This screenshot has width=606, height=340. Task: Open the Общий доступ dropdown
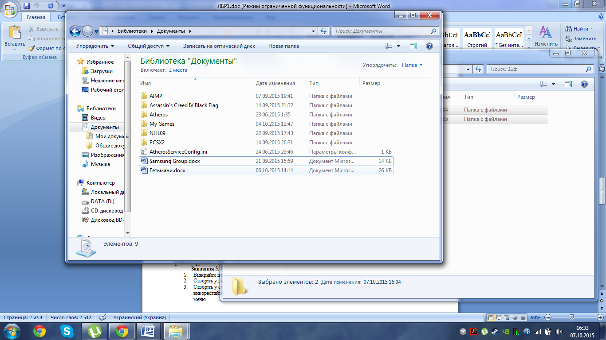click(x=149, y=46)
